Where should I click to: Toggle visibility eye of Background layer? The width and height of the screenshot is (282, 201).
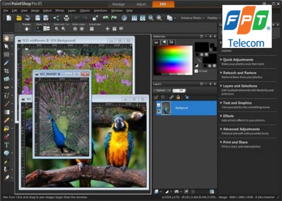pyautogui.click(x=159, y=112)
